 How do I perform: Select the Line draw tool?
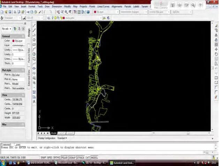pyautogui.click(x=34, y=26)
